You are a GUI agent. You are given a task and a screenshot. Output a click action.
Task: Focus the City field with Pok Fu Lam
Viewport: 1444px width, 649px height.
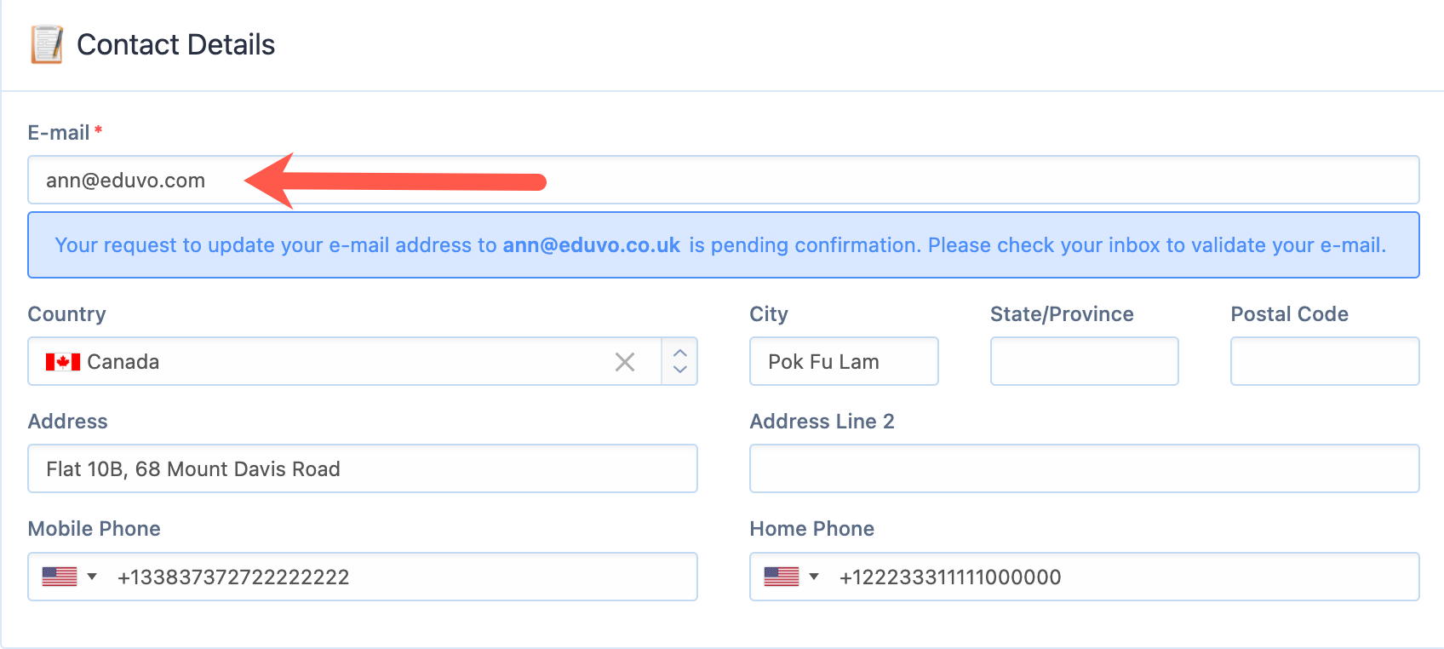844,361
